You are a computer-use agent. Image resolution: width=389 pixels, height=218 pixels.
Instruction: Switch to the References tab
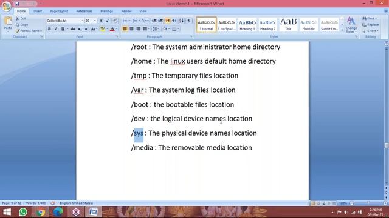tap(84, 11)
